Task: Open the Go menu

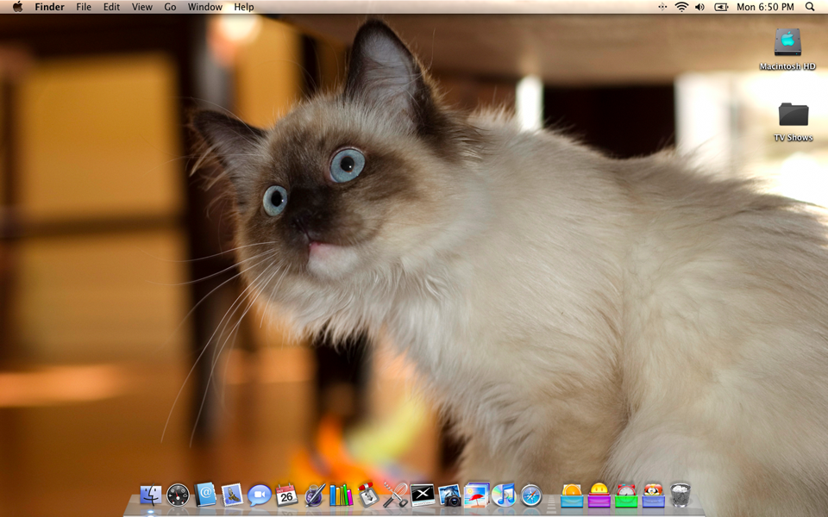Action: 170,7
